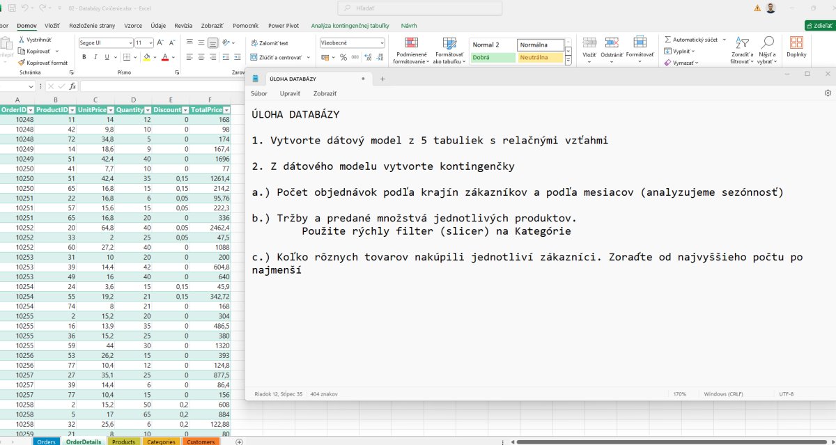Open Notepad settings gear icon
This screenshot has width=836, height=445.
(x=828, y=93)
